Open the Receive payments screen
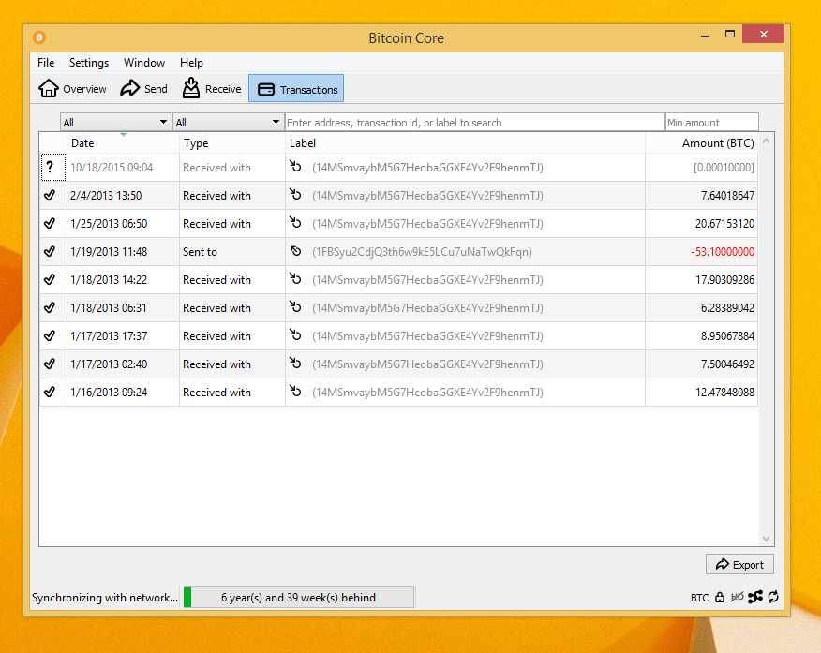 coord(211,88)
